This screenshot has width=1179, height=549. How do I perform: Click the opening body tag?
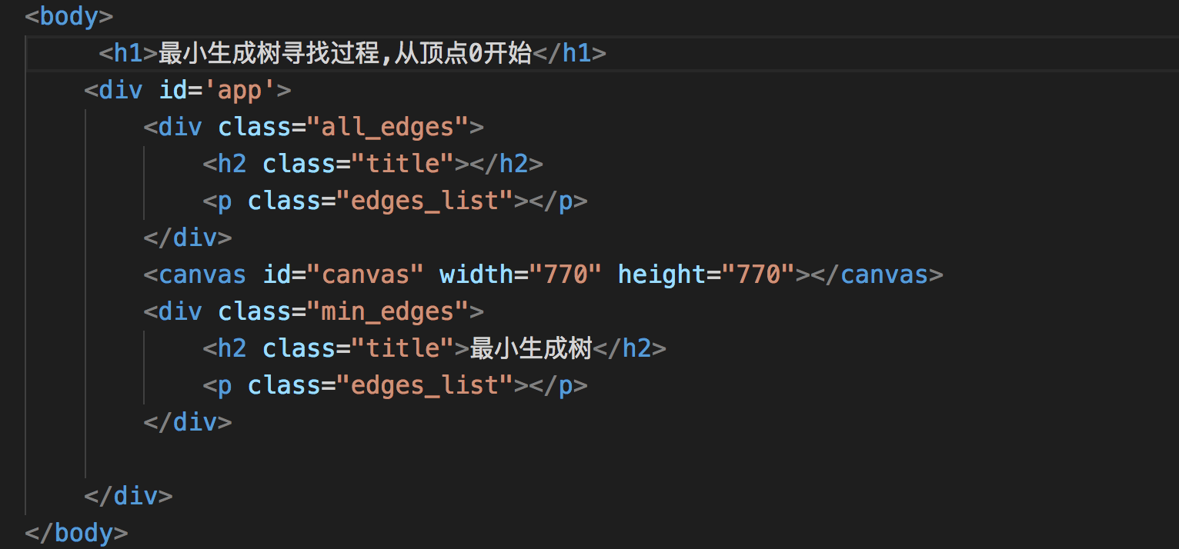pos(69,16)
